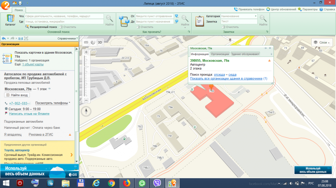
Task: Expand popup tabs menu arrow
Action: (271, 54)
